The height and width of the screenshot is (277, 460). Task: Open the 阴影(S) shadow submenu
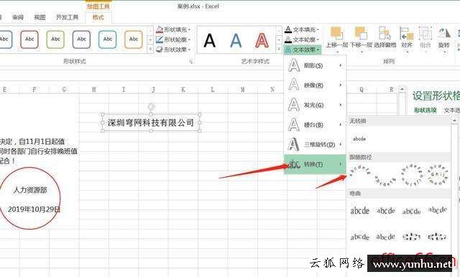(x=315, y=65)
